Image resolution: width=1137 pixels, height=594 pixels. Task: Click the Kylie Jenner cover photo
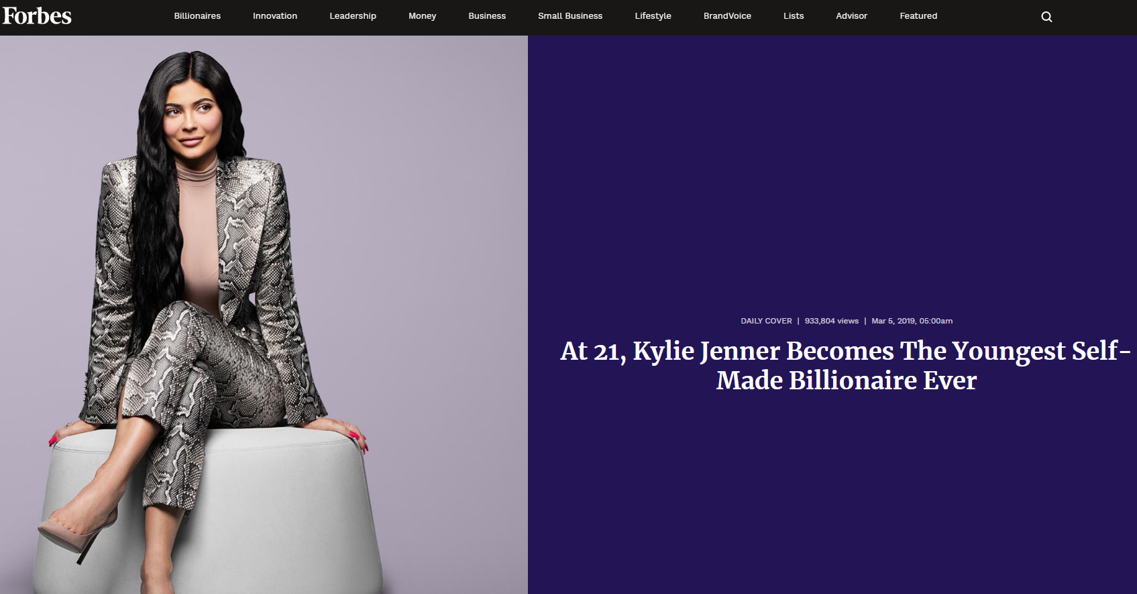click(x=264, y=315)
